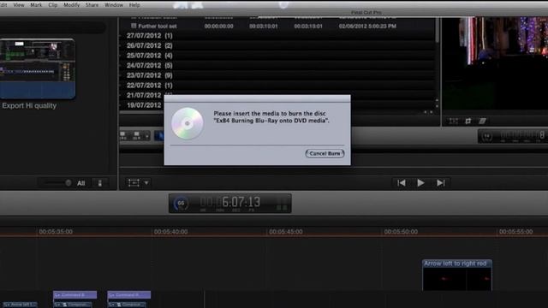Click the 02/08/2012 5:00:23 PM date cell

(x=367, y=27)
